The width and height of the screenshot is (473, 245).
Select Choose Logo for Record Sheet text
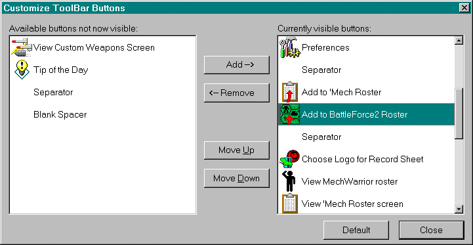pyautogui.click(x=363, y=159)
